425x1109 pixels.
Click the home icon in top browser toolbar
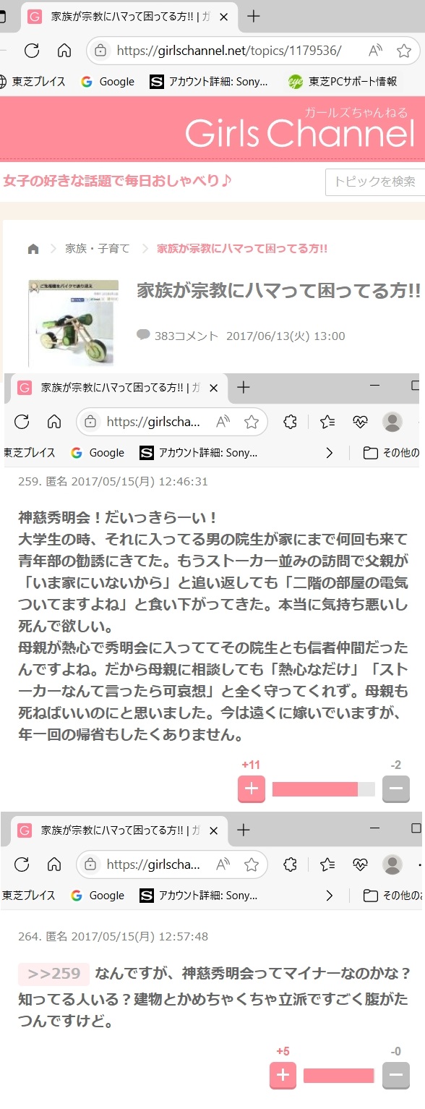(x=64, y=50)
